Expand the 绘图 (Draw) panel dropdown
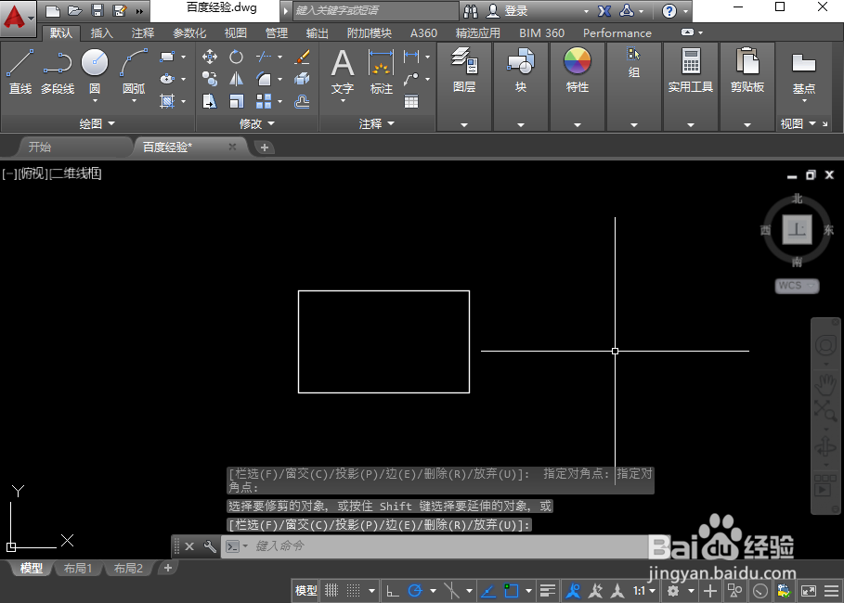 pos(97,123)
